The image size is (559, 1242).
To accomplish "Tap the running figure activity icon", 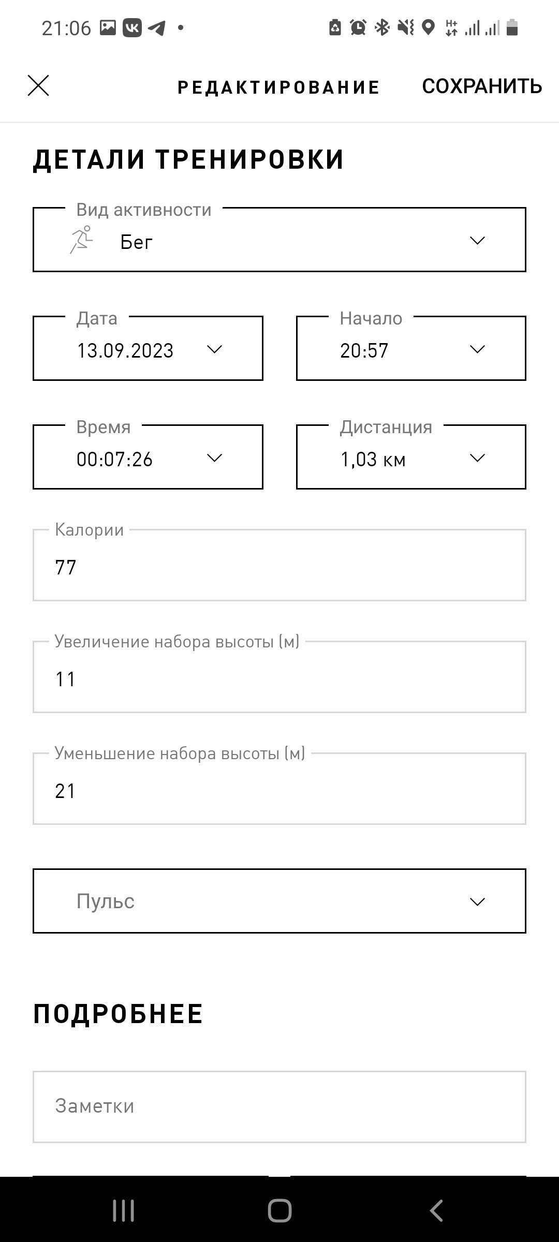I will pyautogui.click(x=81, y=240).
